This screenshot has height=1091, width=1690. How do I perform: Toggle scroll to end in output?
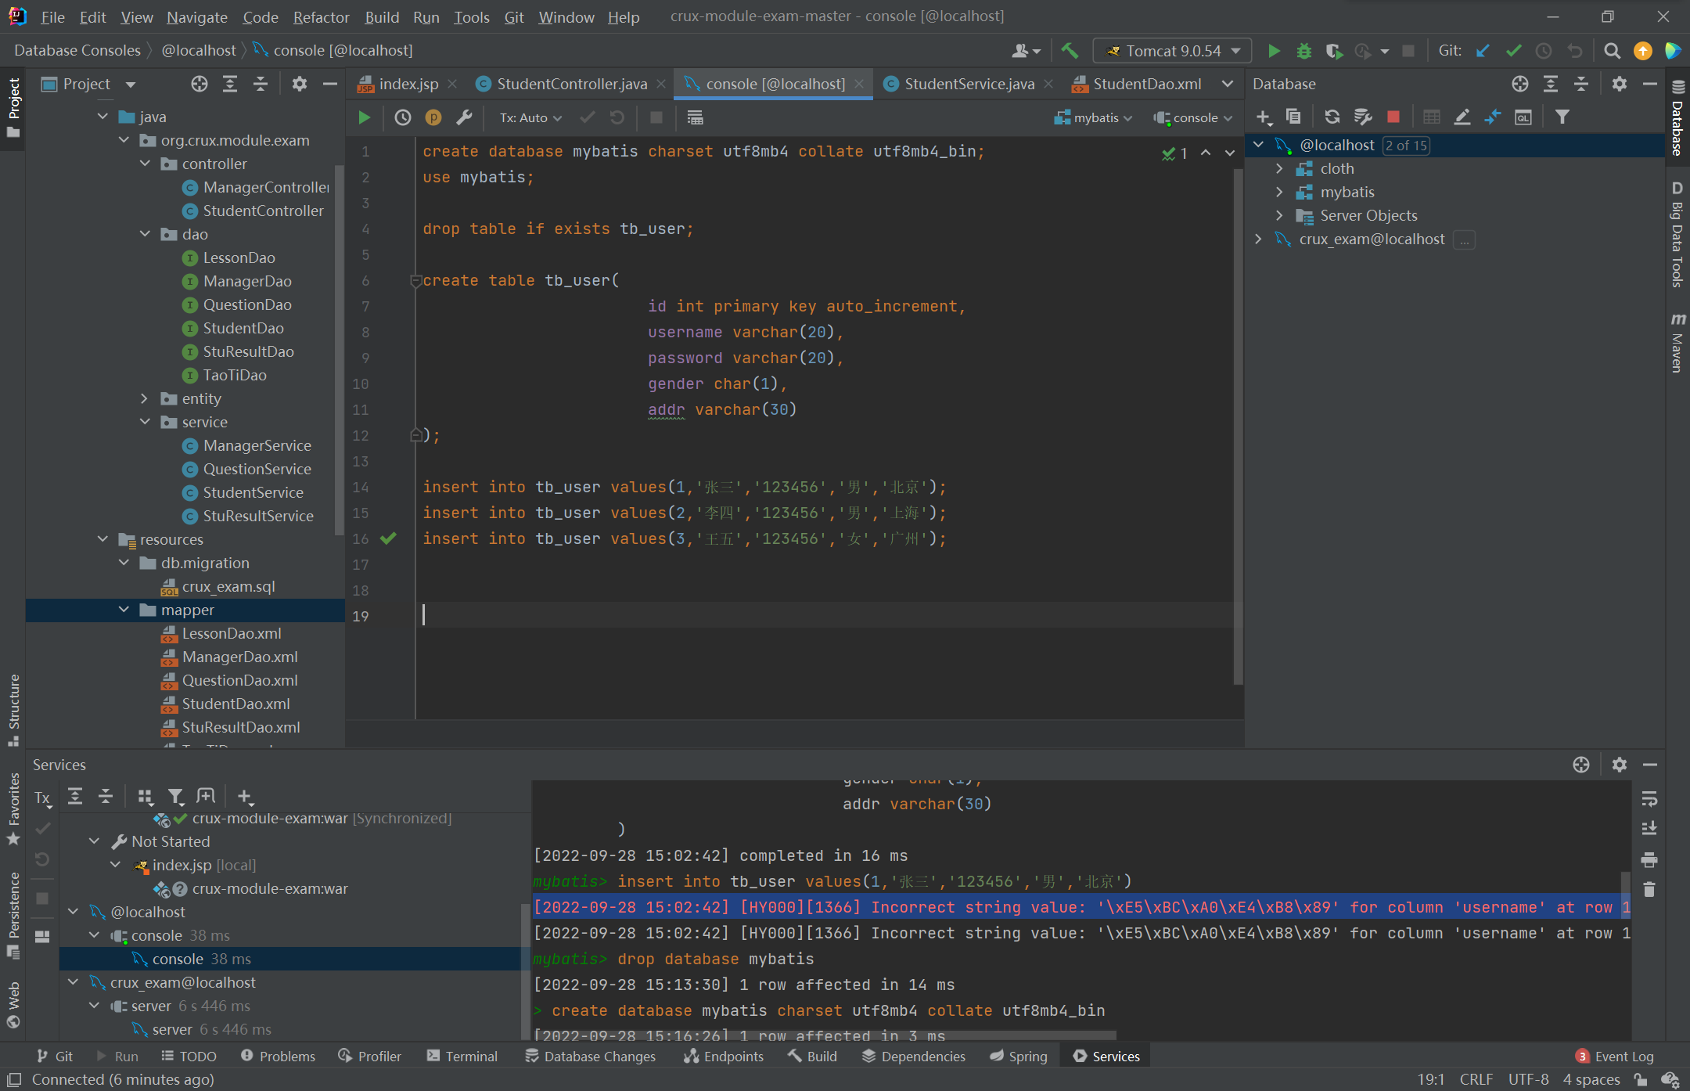1649,829
